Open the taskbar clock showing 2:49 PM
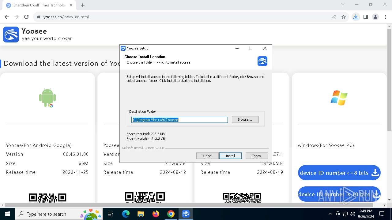Viewport: 392px width, 220px height. pos(366,214)
